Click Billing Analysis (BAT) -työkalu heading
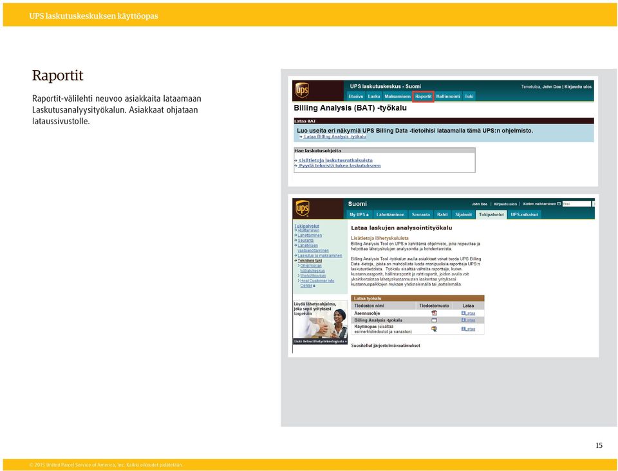The width and height of the screenshot is (618, 471). coord(350,108)
